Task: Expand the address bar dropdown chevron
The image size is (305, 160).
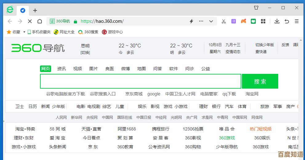Action: [x=211, y=21]
